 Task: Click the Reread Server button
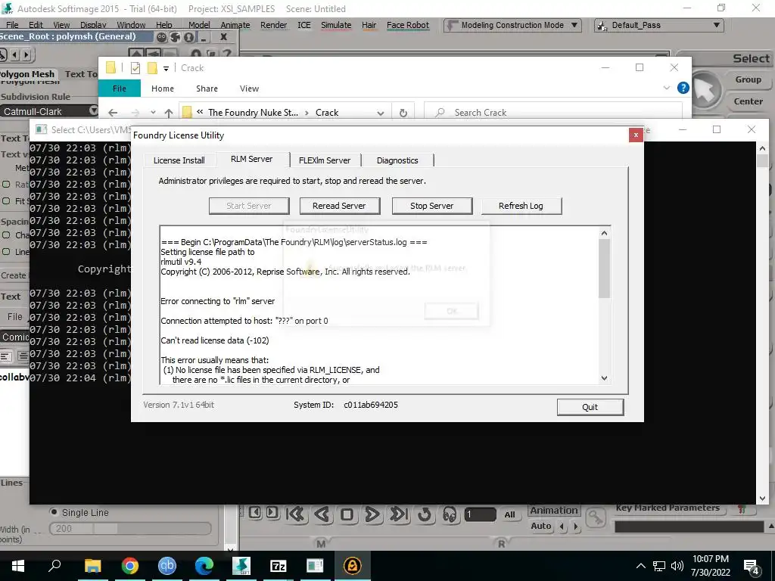340,206
